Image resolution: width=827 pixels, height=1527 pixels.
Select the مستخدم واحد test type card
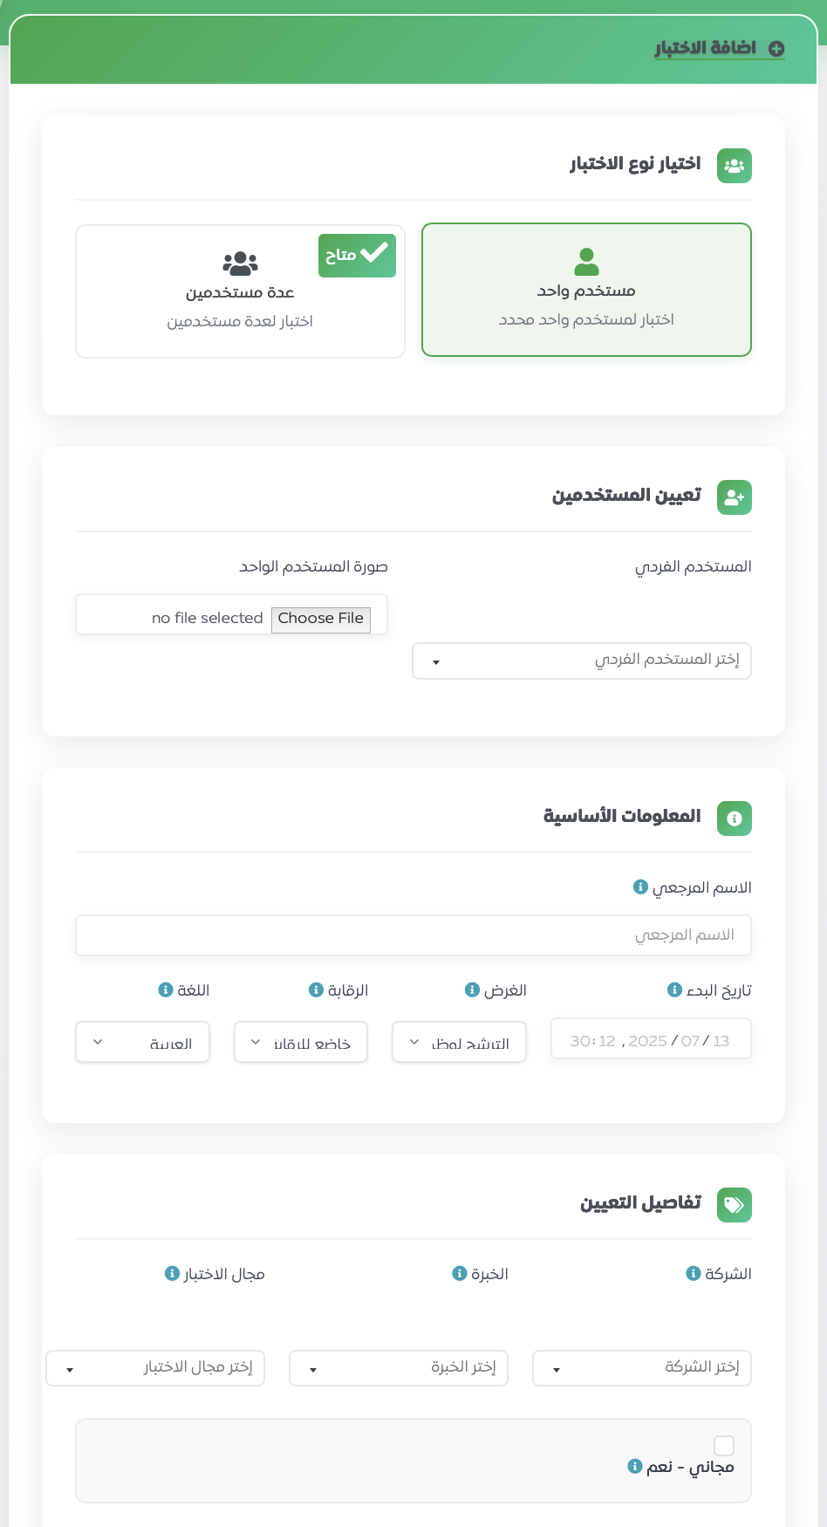pos(586,290)
